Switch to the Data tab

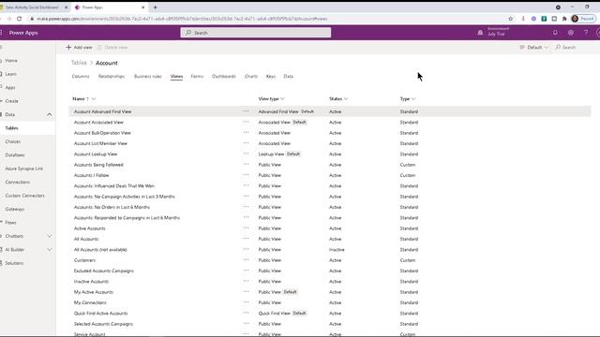[288, 77]
